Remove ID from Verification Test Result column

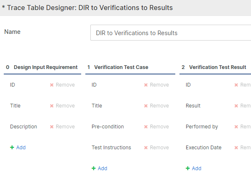pos(243,85)
